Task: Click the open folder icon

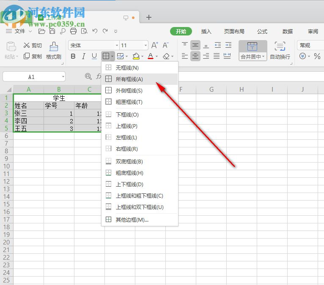Action: point(42,31)
